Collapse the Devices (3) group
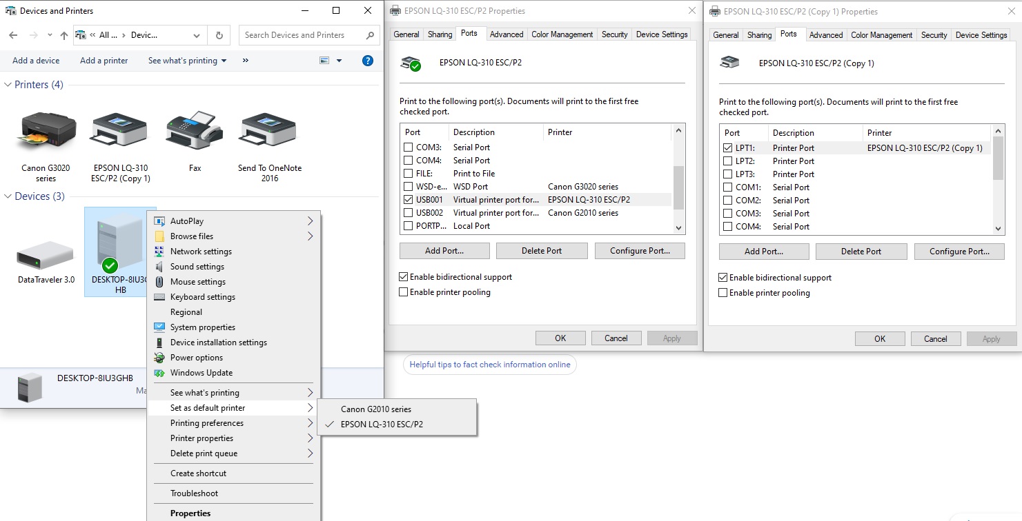This screenshot has width=1022, height=521. pos(8,196)
